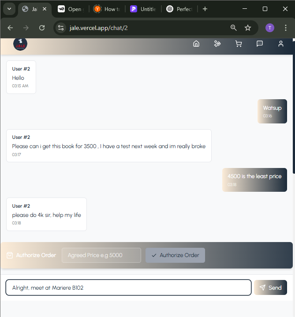Bookmark this page with star icon
Screen dimensions: 295x317
[248, 28]
